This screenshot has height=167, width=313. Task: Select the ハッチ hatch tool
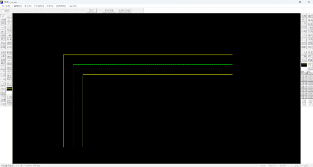[x=3, y=28]
